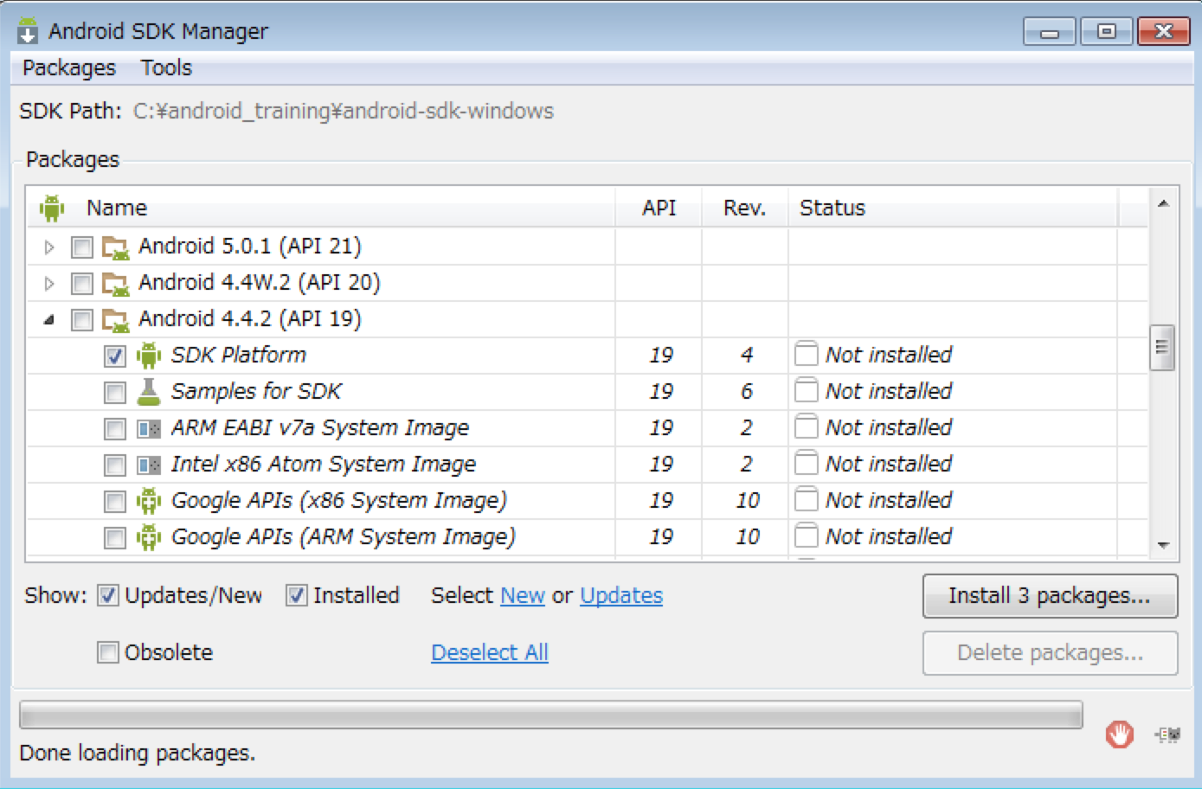The image size is (1202, 789).
Task: Click status icon for Intel x86 Atom row
Action: [806, 463]
